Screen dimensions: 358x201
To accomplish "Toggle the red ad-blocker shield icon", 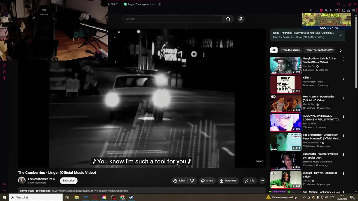I will point(321,10).
